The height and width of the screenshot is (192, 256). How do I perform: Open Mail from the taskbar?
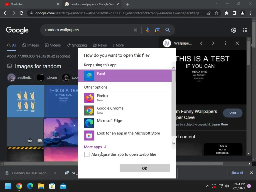tap(63, 186)
